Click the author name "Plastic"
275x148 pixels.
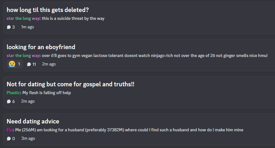14,93
